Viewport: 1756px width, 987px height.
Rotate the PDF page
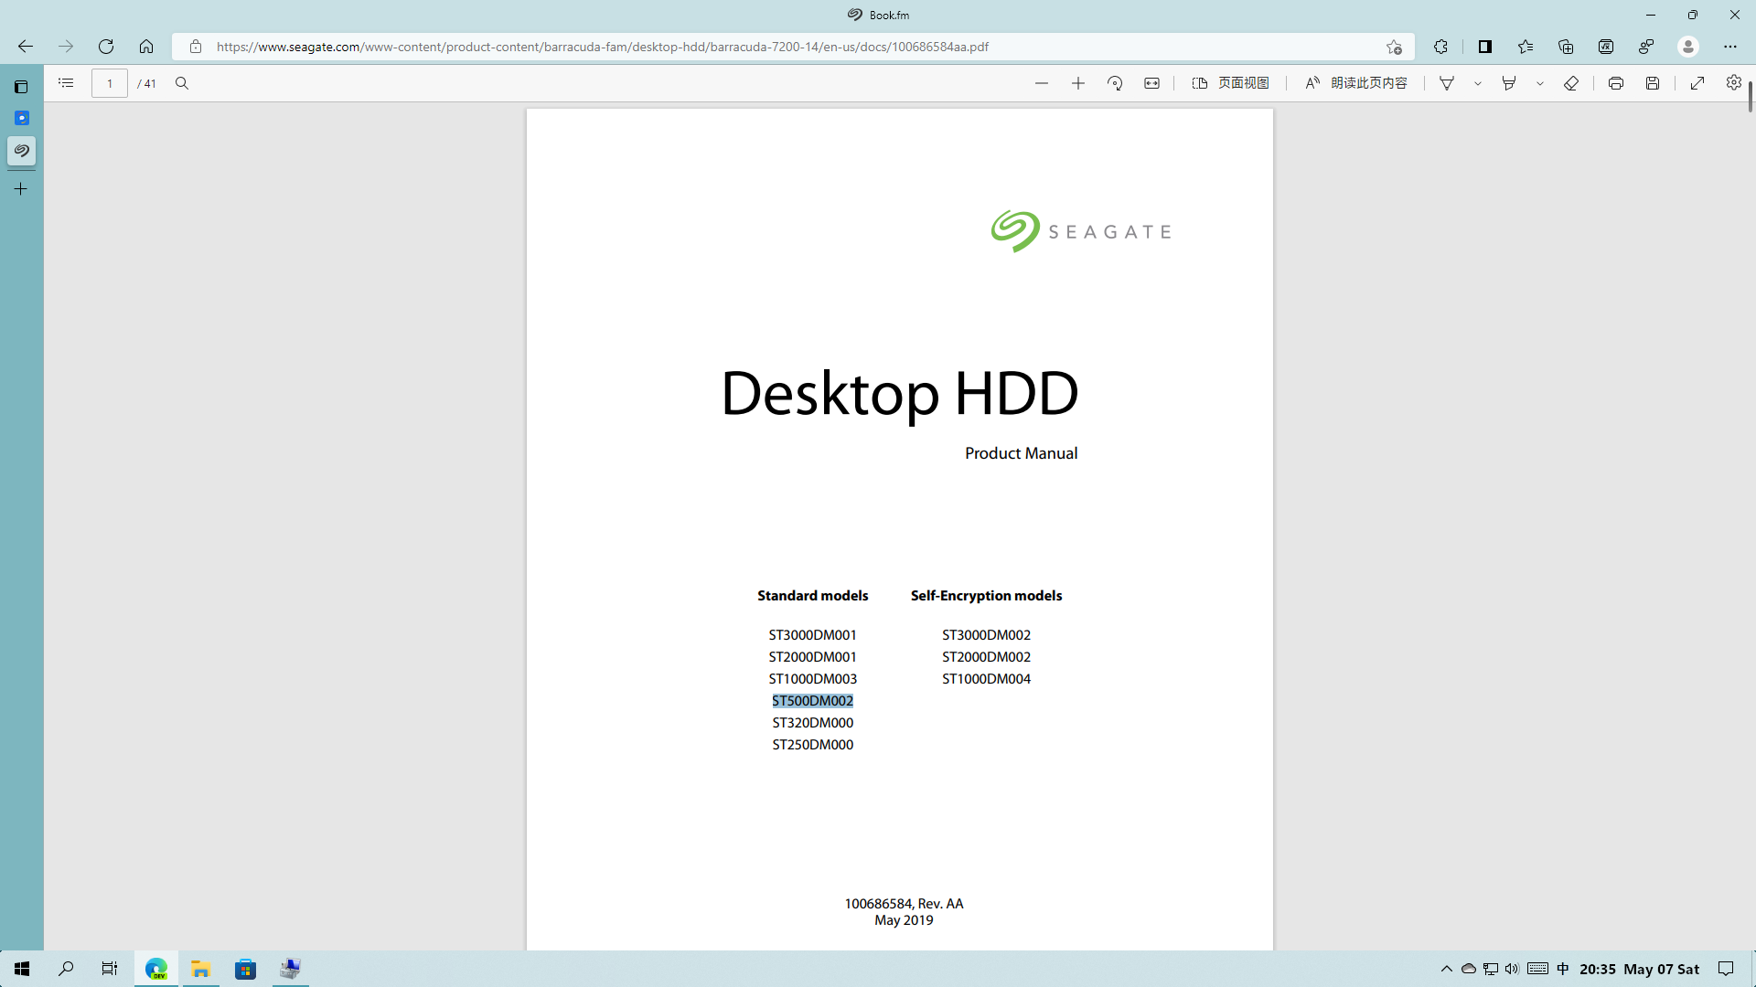1115,83
